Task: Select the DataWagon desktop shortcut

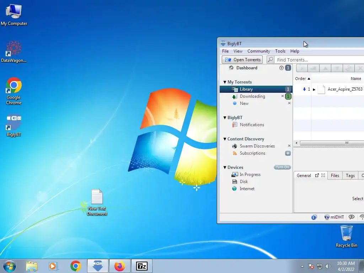Action: (14, 52)
